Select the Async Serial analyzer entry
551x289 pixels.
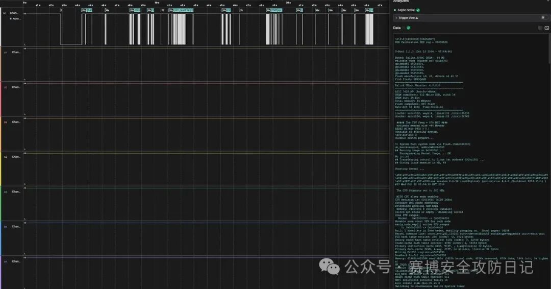406,10
